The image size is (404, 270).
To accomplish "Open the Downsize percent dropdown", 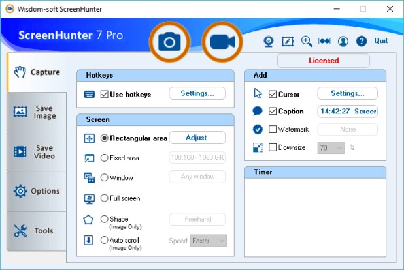I will pos(331,148).
